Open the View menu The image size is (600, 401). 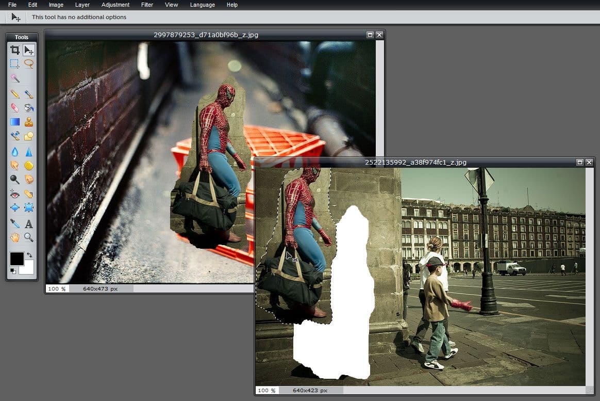[171, 5]
